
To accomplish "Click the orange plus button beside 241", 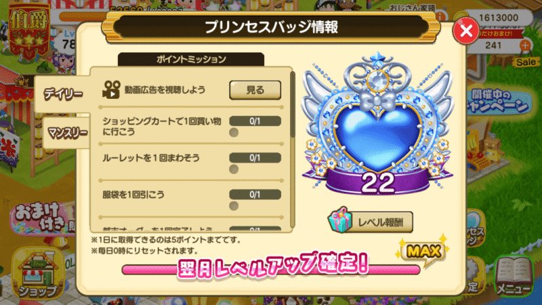I will point(524,45).
